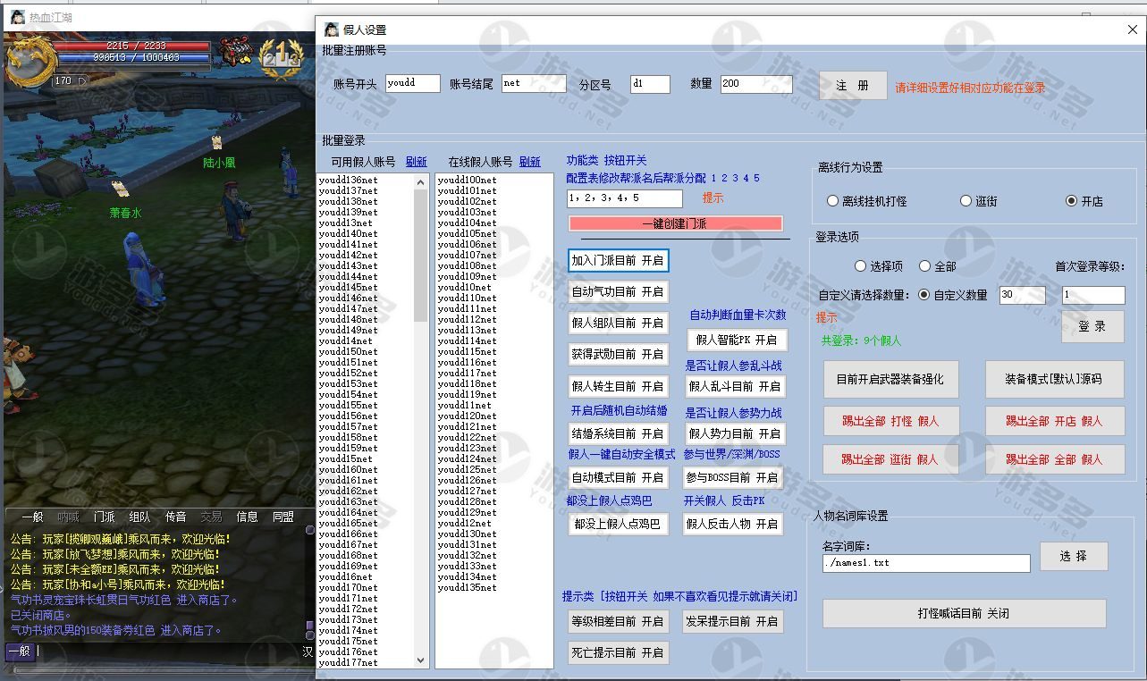Click 踢出全部 开店 假人 button
The image size is (1147, 681).
click(1053, 421)
